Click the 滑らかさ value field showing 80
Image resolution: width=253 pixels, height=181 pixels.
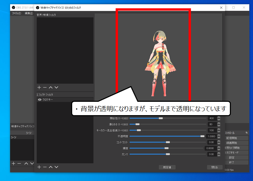(x=212, y=124)
